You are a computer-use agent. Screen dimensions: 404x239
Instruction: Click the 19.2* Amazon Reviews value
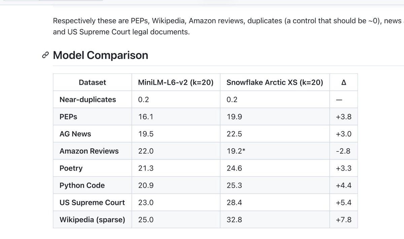pos(235,151)
